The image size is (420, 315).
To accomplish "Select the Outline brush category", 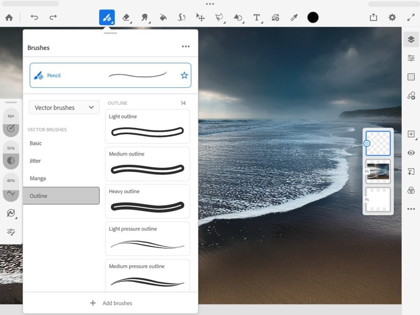I will (x=62, y=196).
